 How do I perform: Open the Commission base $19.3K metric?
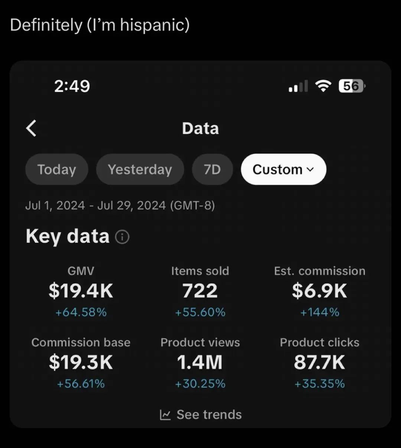click(x=81, y=363)
